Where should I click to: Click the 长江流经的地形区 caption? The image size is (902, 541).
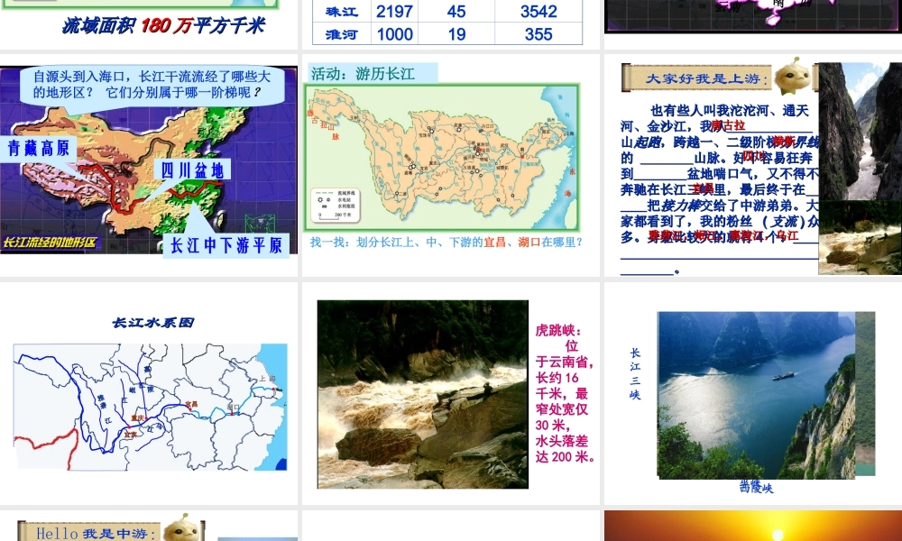(50, 242)
